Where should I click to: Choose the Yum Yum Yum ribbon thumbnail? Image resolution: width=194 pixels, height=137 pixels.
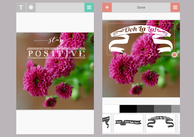[x=128, y=123]
